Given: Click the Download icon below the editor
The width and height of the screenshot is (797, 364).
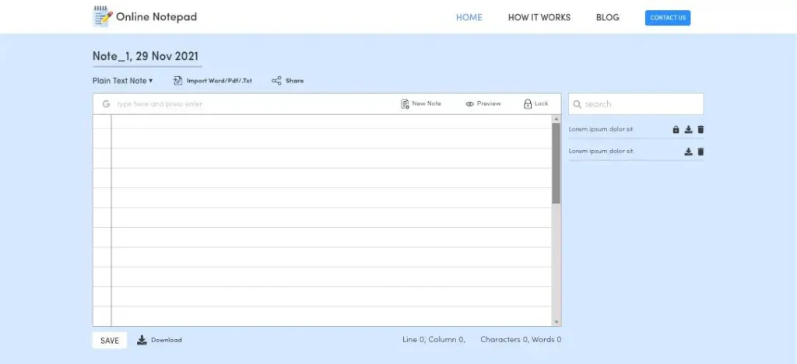Looking at the screenshot, I should coord(142,340).
